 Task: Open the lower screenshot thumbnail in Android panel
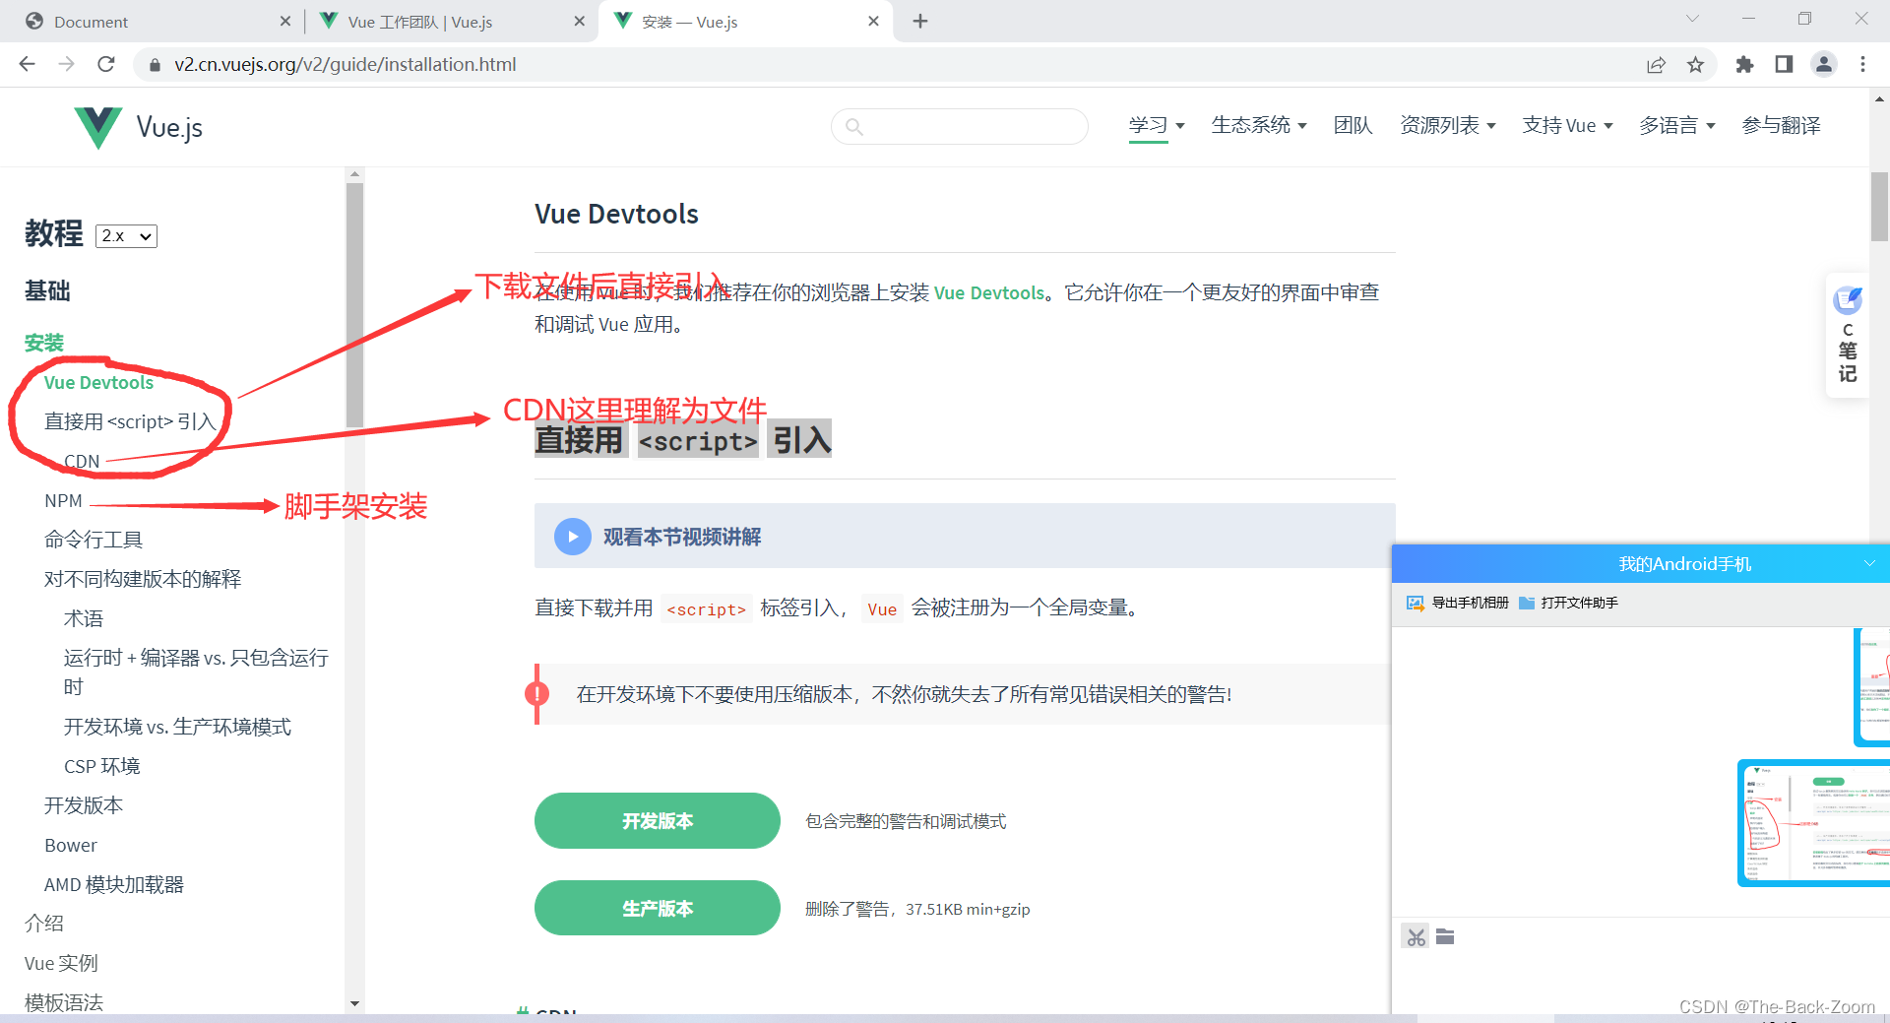coord(1814,823)
